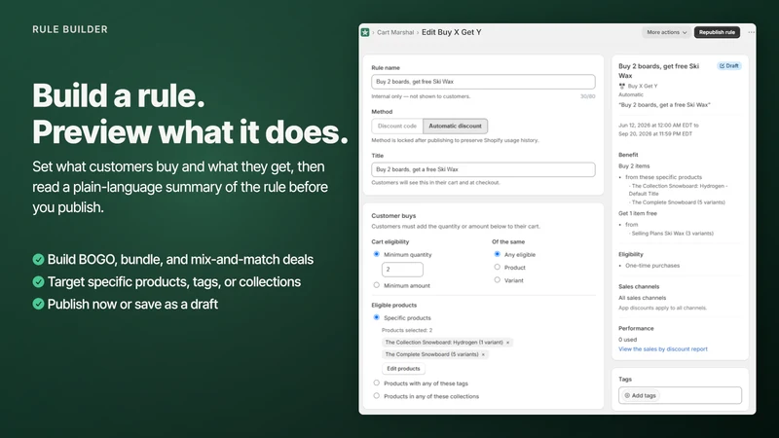This screenshot has height=438, width=779.
Task: Switch method to Discount code
Action: (x=397, y=127)
